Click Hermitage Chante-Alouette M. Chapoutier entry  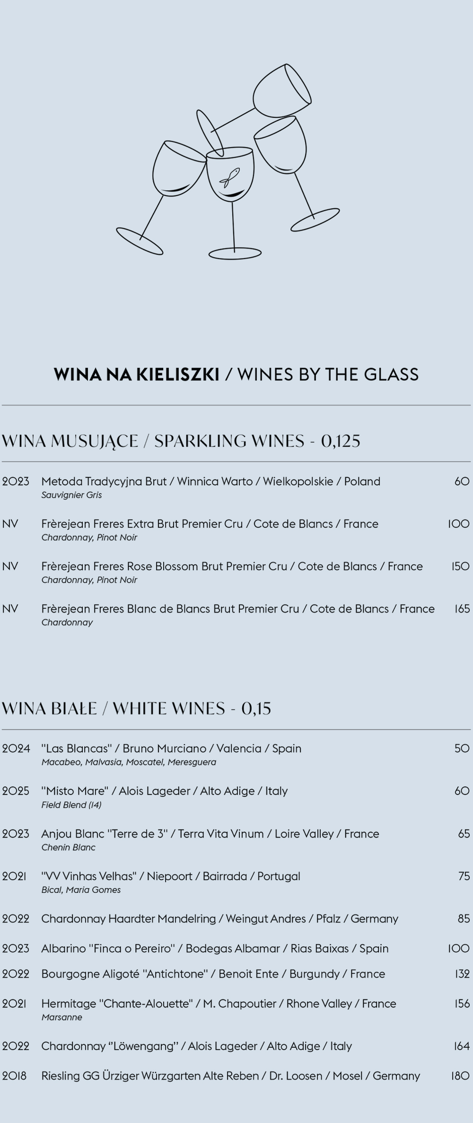click(219, 1004)
